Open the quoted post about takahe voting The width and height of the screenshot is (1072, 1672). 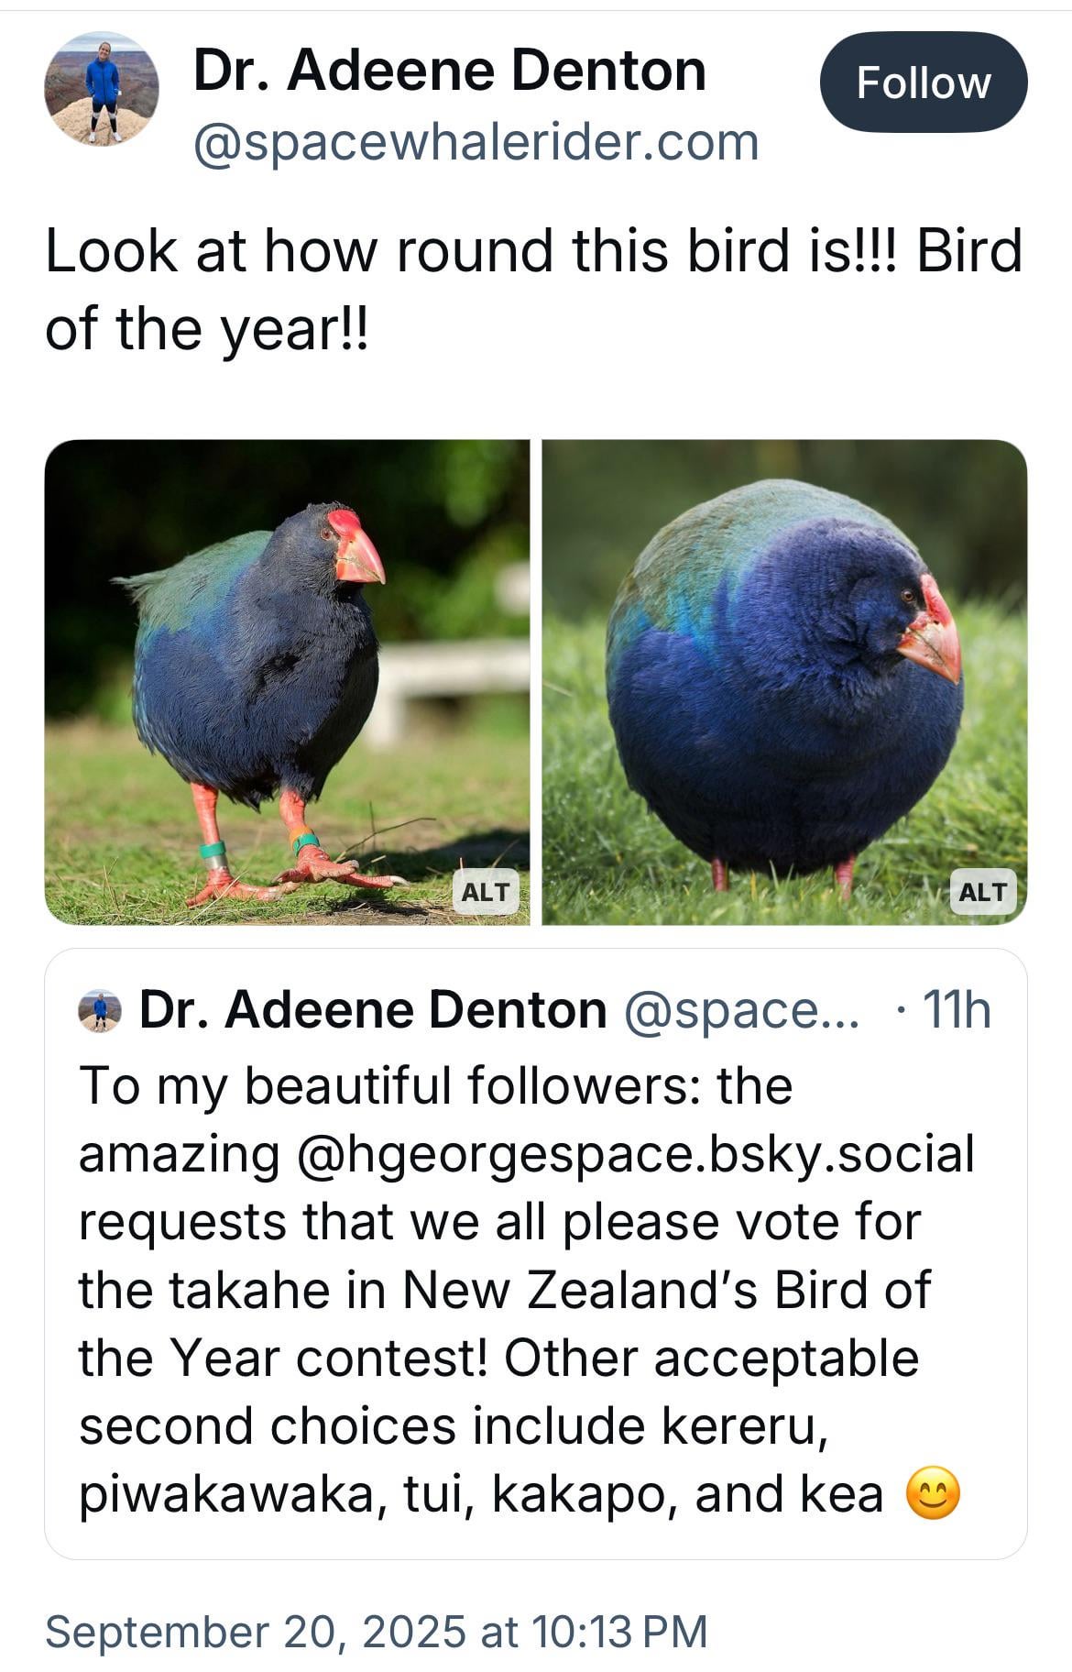pos(535,1254)
